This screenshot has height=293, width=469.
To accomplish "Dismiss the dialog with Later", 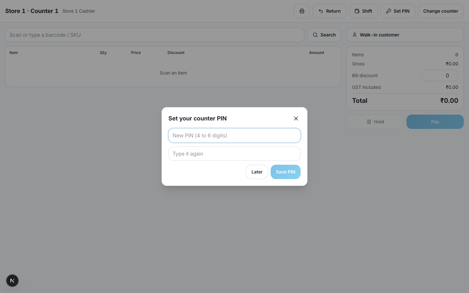I will coord(257,172).
